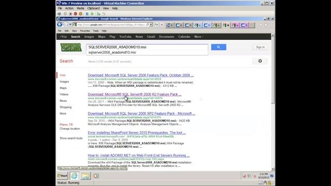331x186 pixels.
Task: Click the system tray clock
Action: coord(264,176)
